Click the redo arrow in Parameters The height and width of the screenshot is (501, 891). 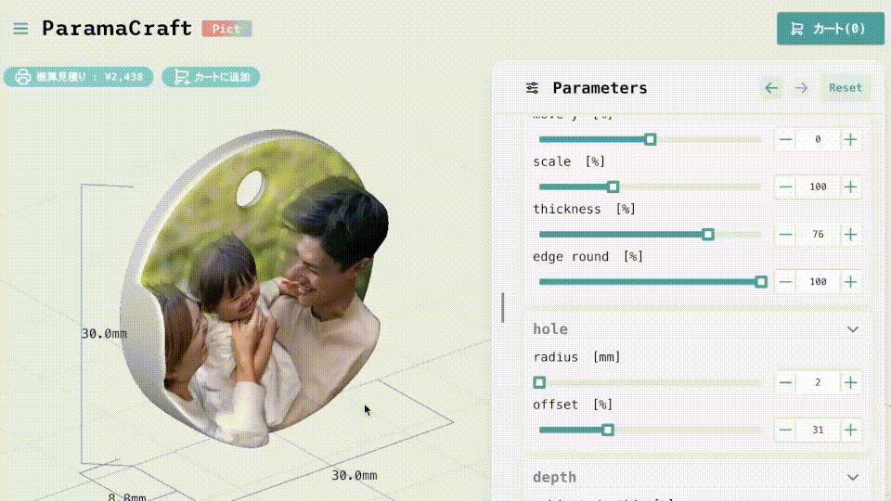[802, 88]
